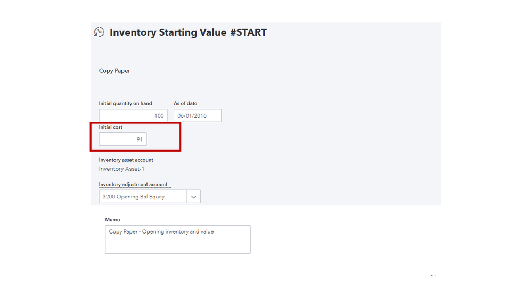Click the 'Initial cost' label
This screenshot has width=532, height=299.
(110, 127)
